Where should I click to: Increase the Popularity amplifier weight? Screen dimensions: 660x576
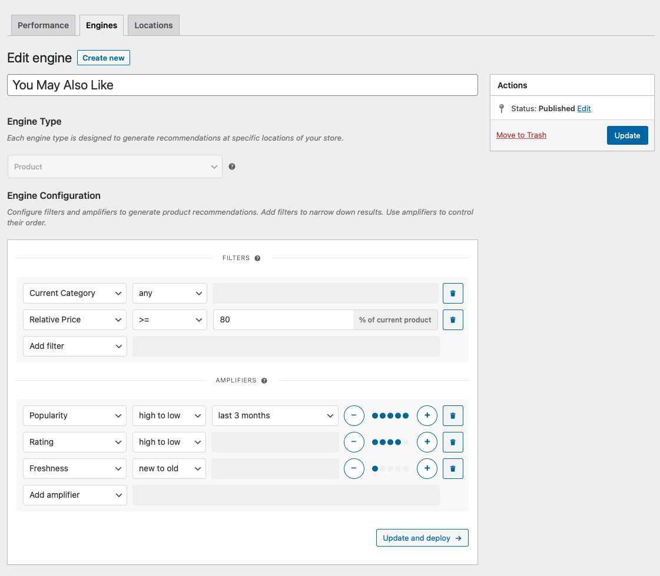coord(427,415)
